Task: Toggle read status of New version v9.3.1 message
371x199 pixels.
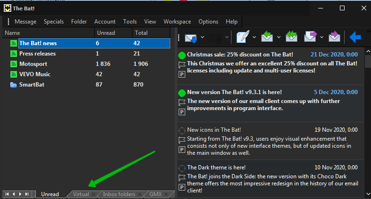Action: click(x=181, y=93)
